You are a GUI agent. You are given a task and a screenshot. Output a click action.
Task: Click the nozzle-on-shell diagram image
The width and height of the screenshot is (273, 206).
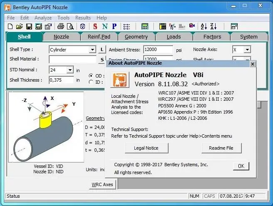[x=46, y=127]
